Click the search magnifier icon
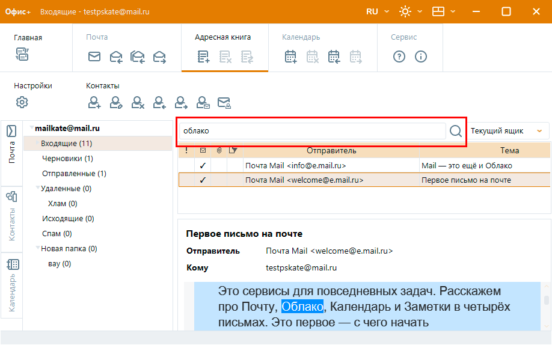This screenshot has width=552, height=345. click(456, 131)
